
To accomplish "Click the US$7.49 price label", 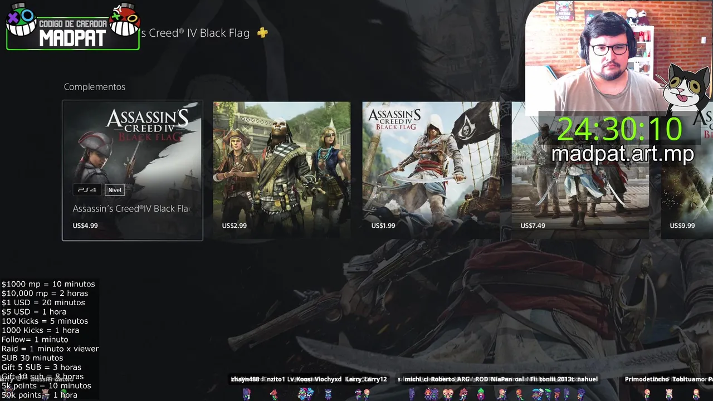I will coord(533,226).
